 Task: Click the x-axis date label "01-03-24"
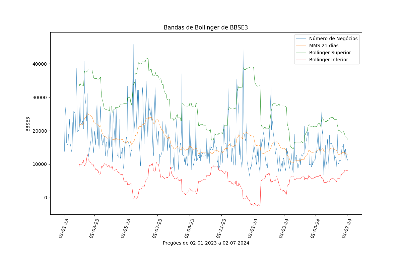(x=284, y=228)
